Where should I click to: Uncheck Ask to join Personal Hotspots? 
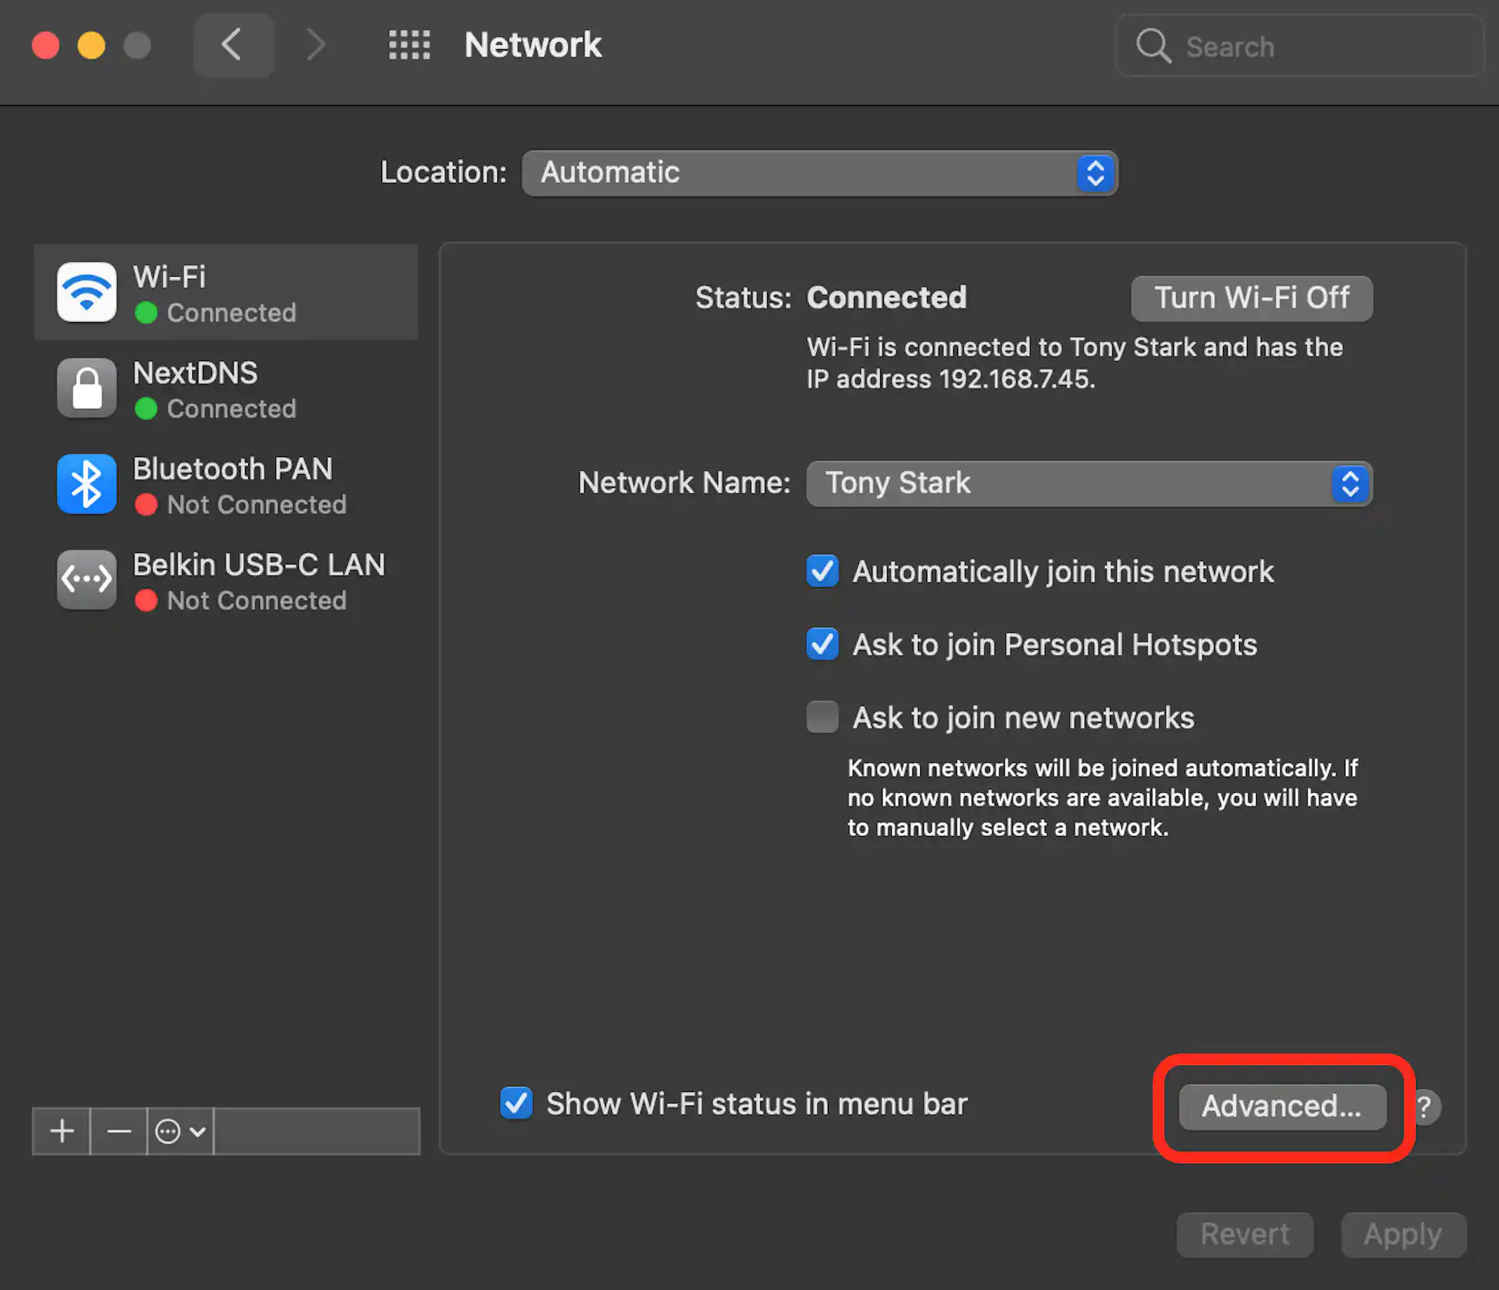[x=823, y=644]
